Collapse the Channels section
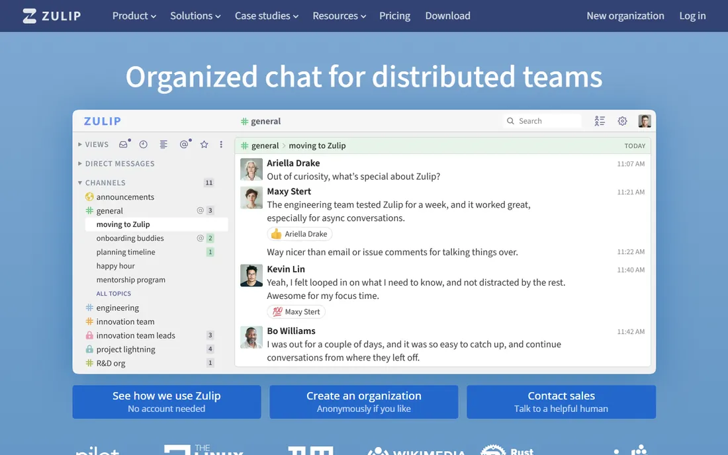Image resolution: width=728 pixels, height=455 pixels. [102, 183]
